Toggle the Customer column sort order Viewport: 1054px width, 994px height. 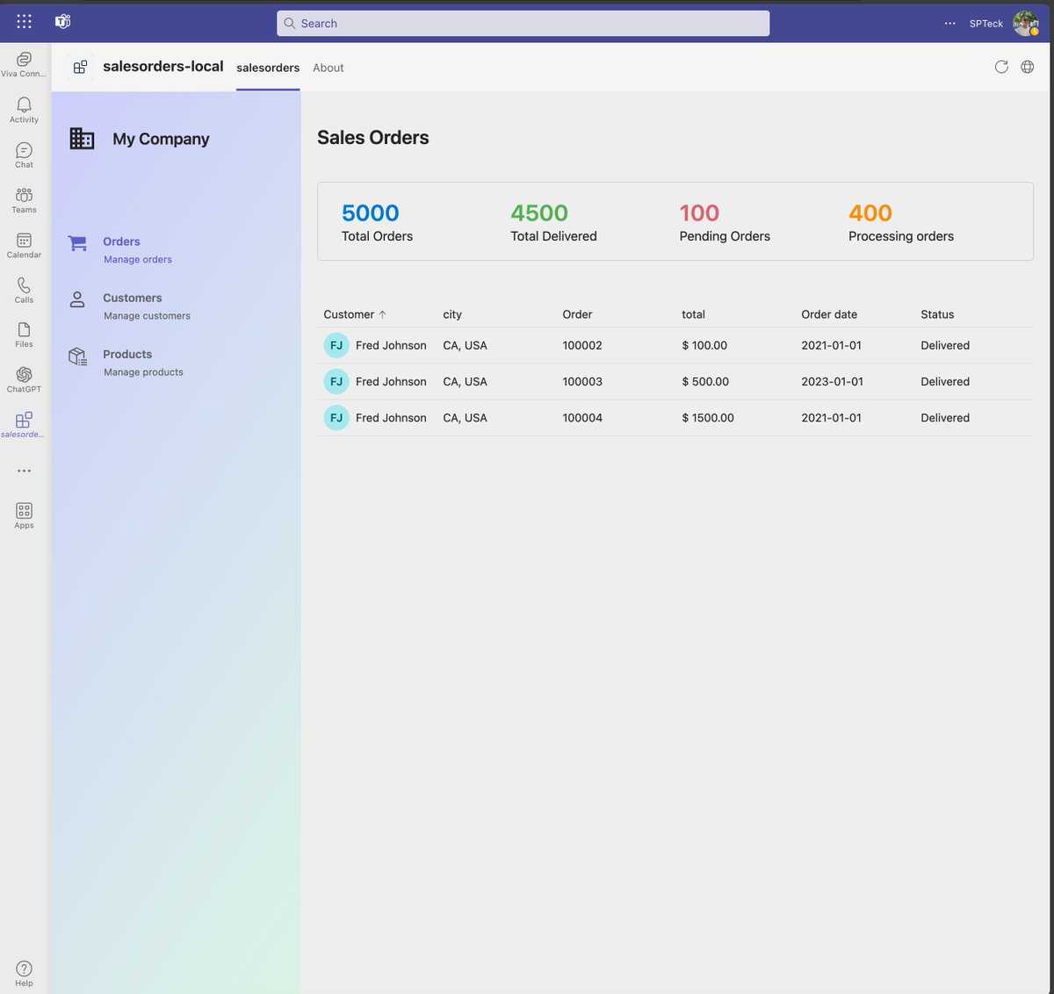click(x=354, y=313)
